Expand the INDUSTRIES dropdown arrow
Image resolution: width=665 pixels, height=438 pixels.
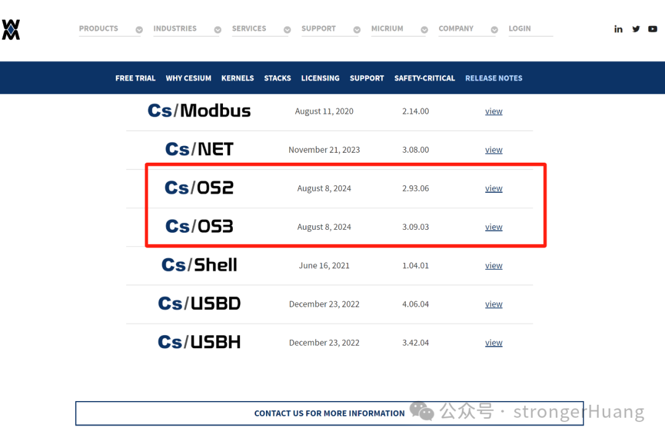217,30
